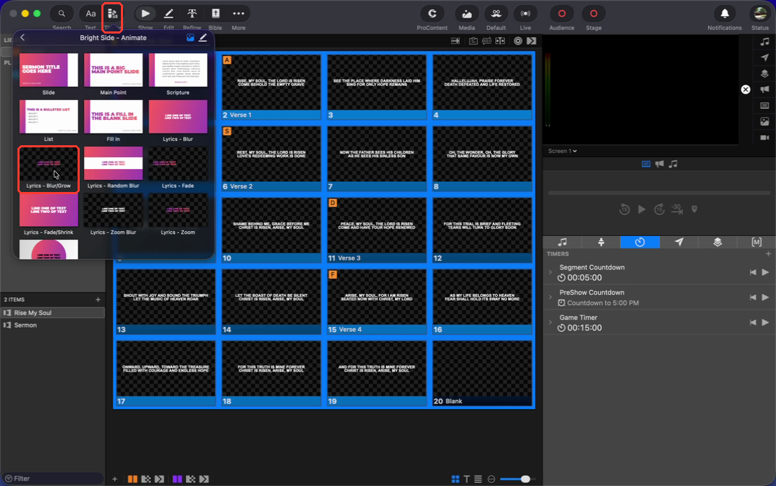This screenshot has width=776, height=486.
Task: Switch to text-only slide view
Action: coord(467,479)
